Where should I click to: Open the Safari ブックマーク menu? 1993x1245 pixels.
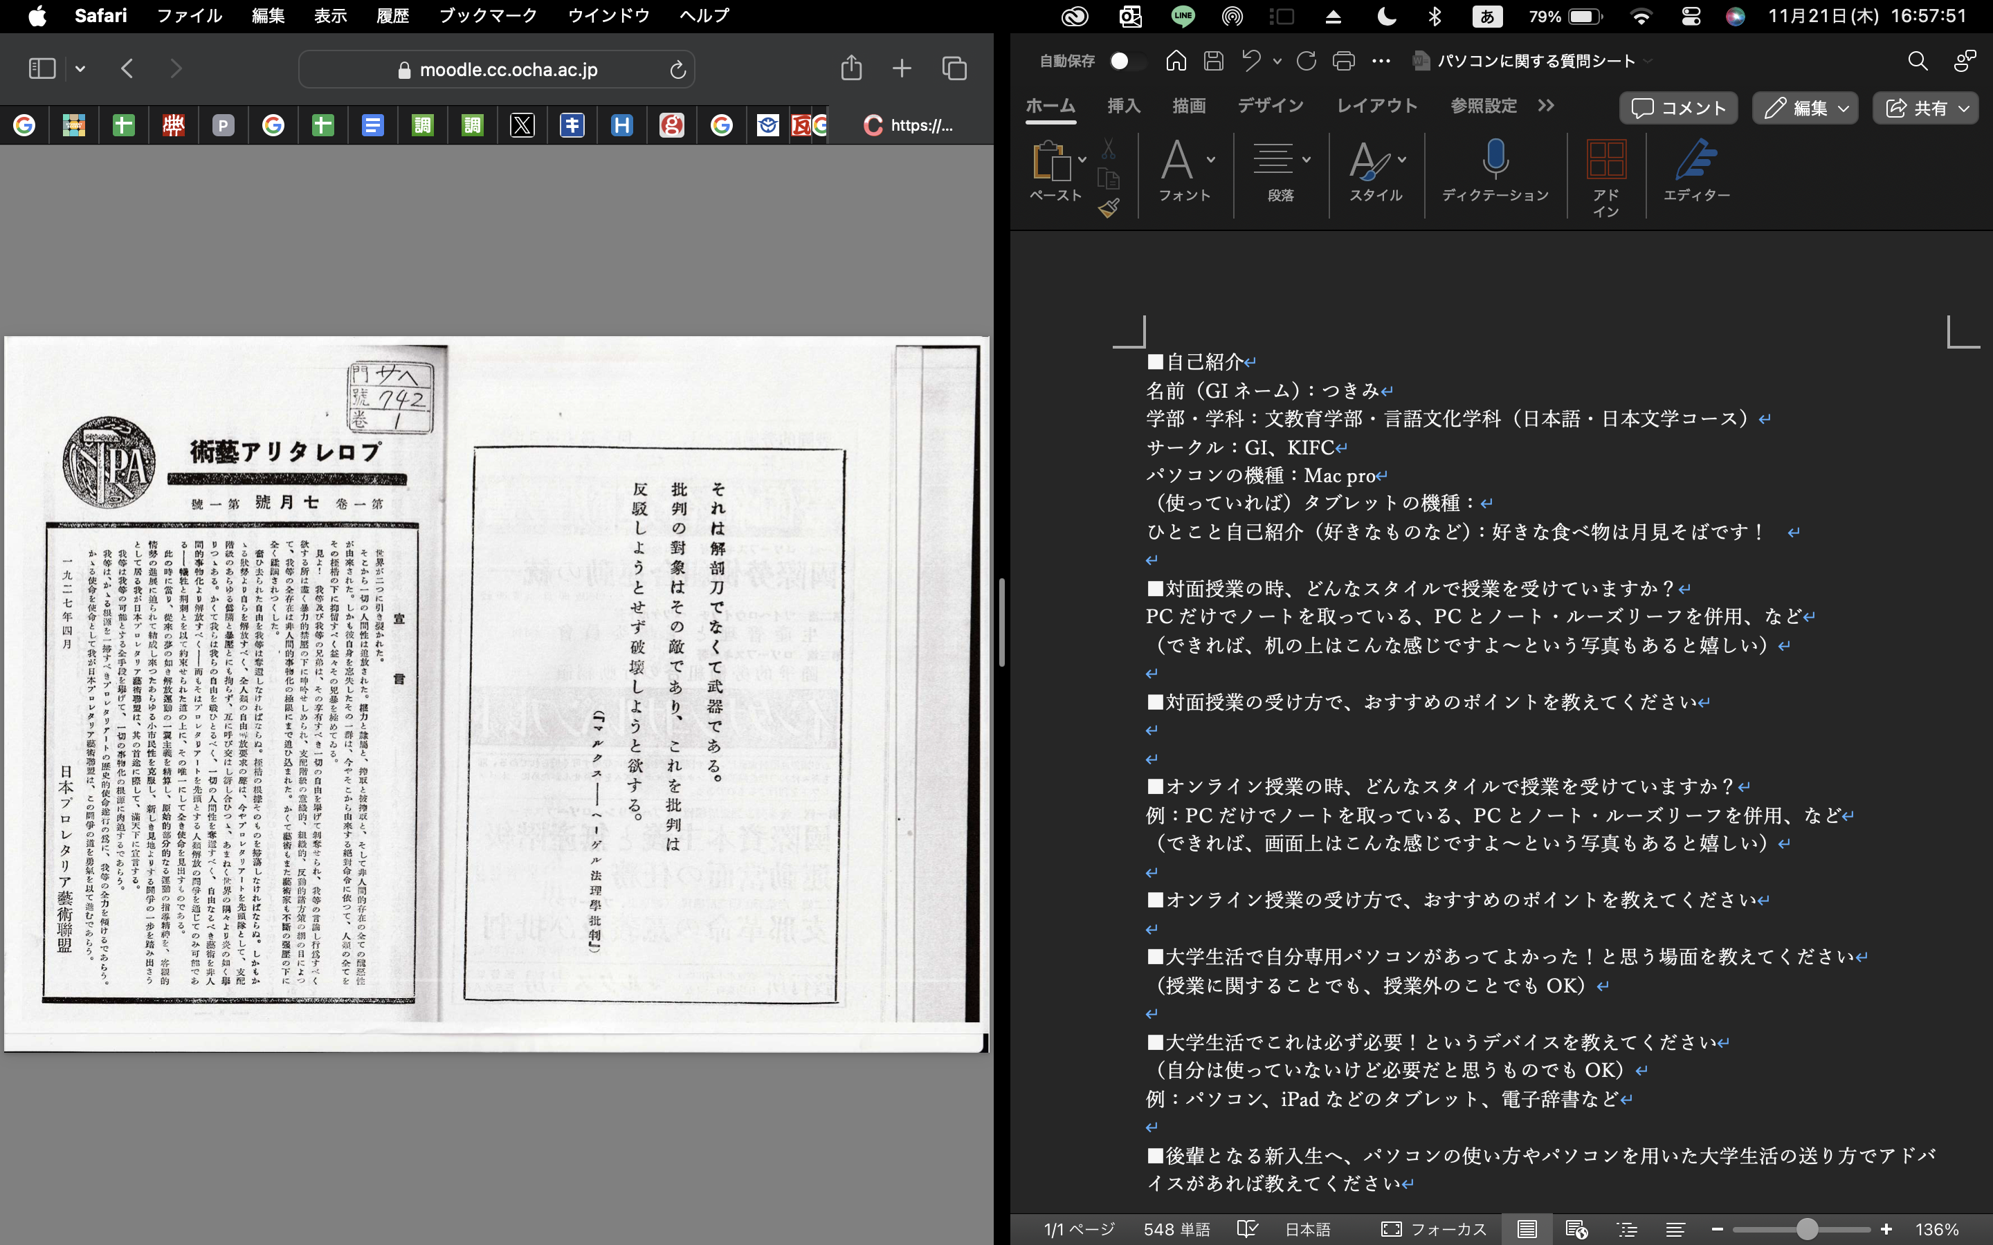(488, 16)
